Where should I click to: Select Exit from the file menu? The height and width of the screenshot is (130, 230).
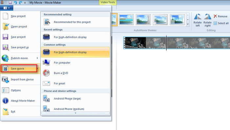pos(20,112)
